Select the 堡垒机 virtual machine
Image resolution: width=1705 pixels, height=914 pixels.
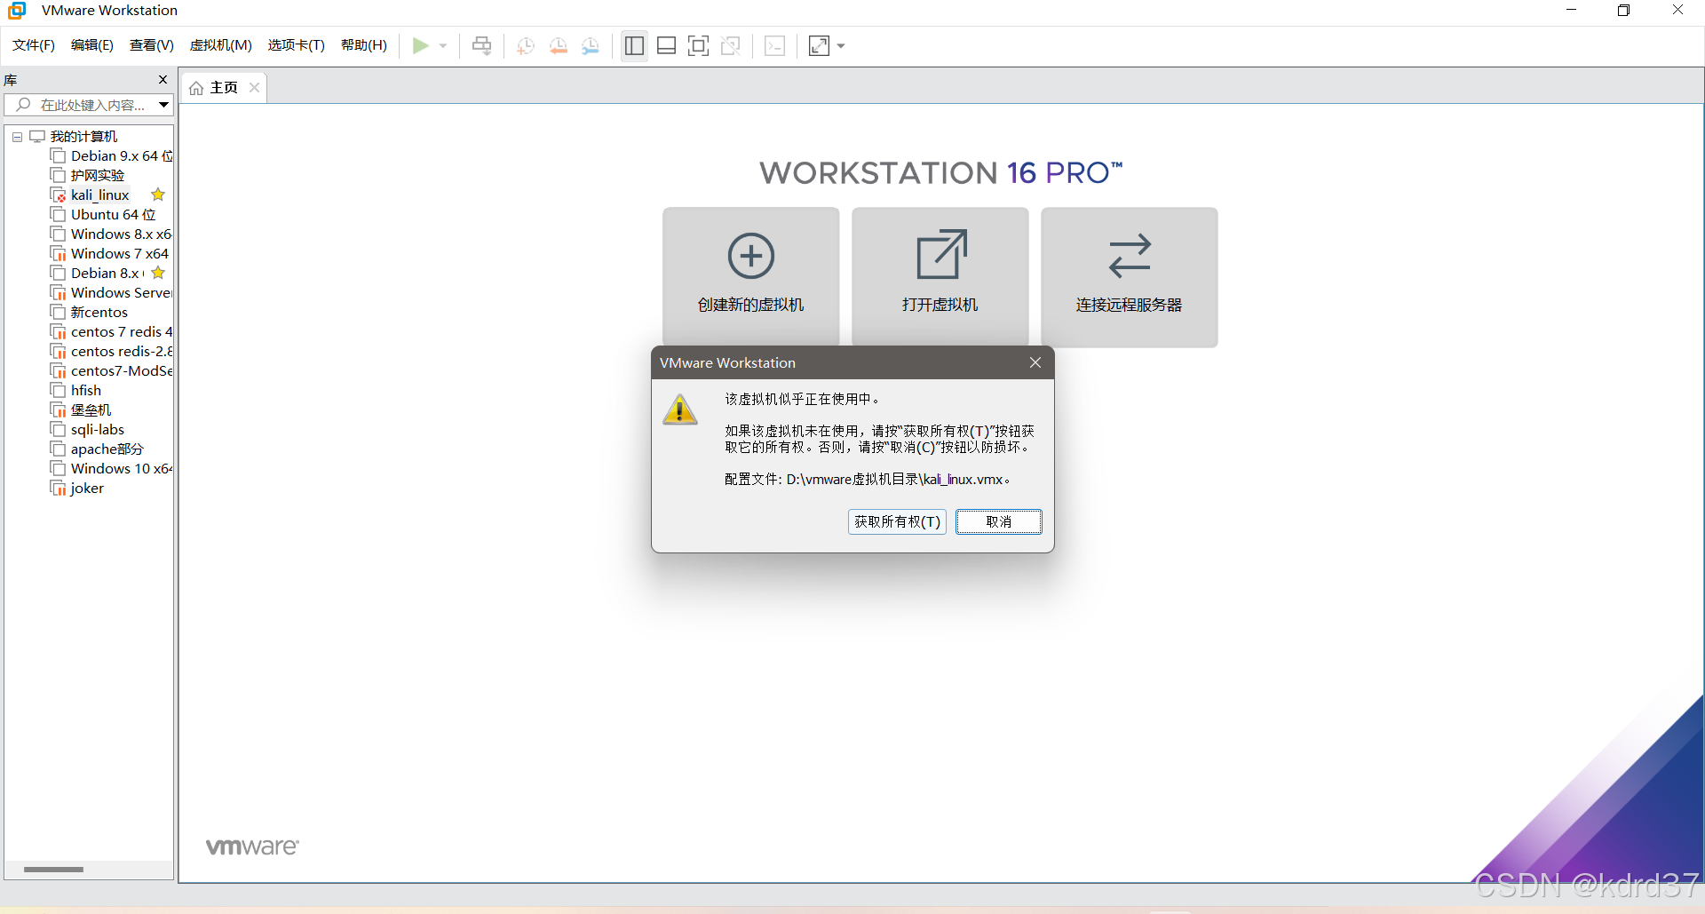point(82,409)
